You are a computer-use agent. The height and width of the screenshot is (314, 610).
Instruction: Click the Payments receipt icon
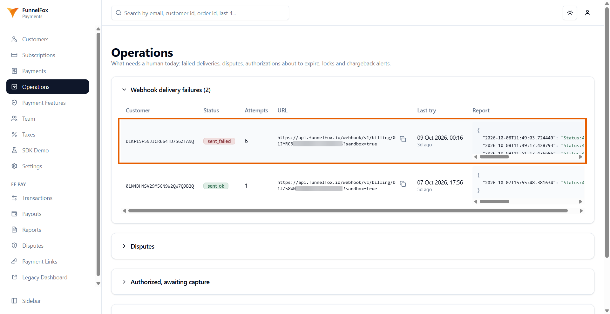(x=14, y=71)
